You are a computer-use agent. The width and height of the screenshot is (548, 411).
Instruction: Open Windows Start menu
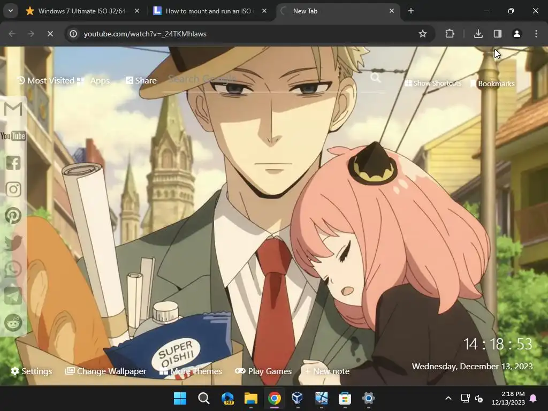click(x=180, y=398)
